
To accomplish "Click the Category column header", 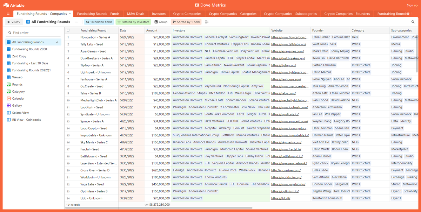I will 370,30.
